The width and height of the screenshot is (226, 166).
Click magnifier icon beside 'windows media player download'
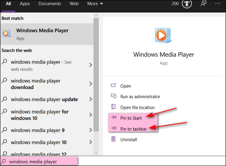[x=4, y=80]
